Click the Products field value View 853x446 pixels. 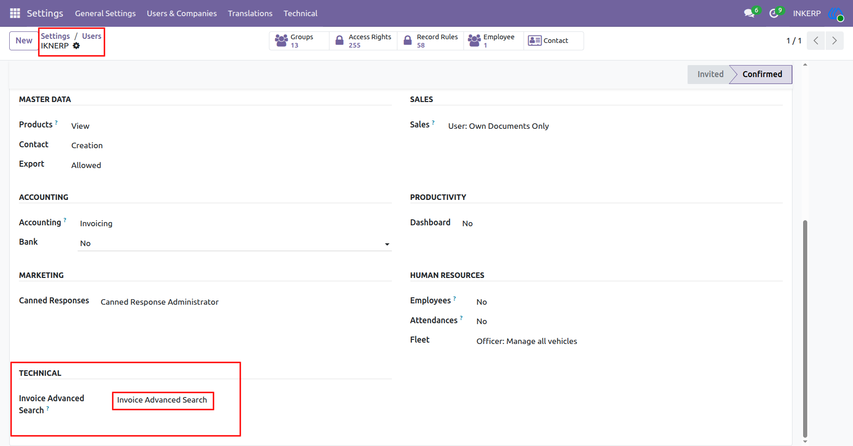coord(80,126)
